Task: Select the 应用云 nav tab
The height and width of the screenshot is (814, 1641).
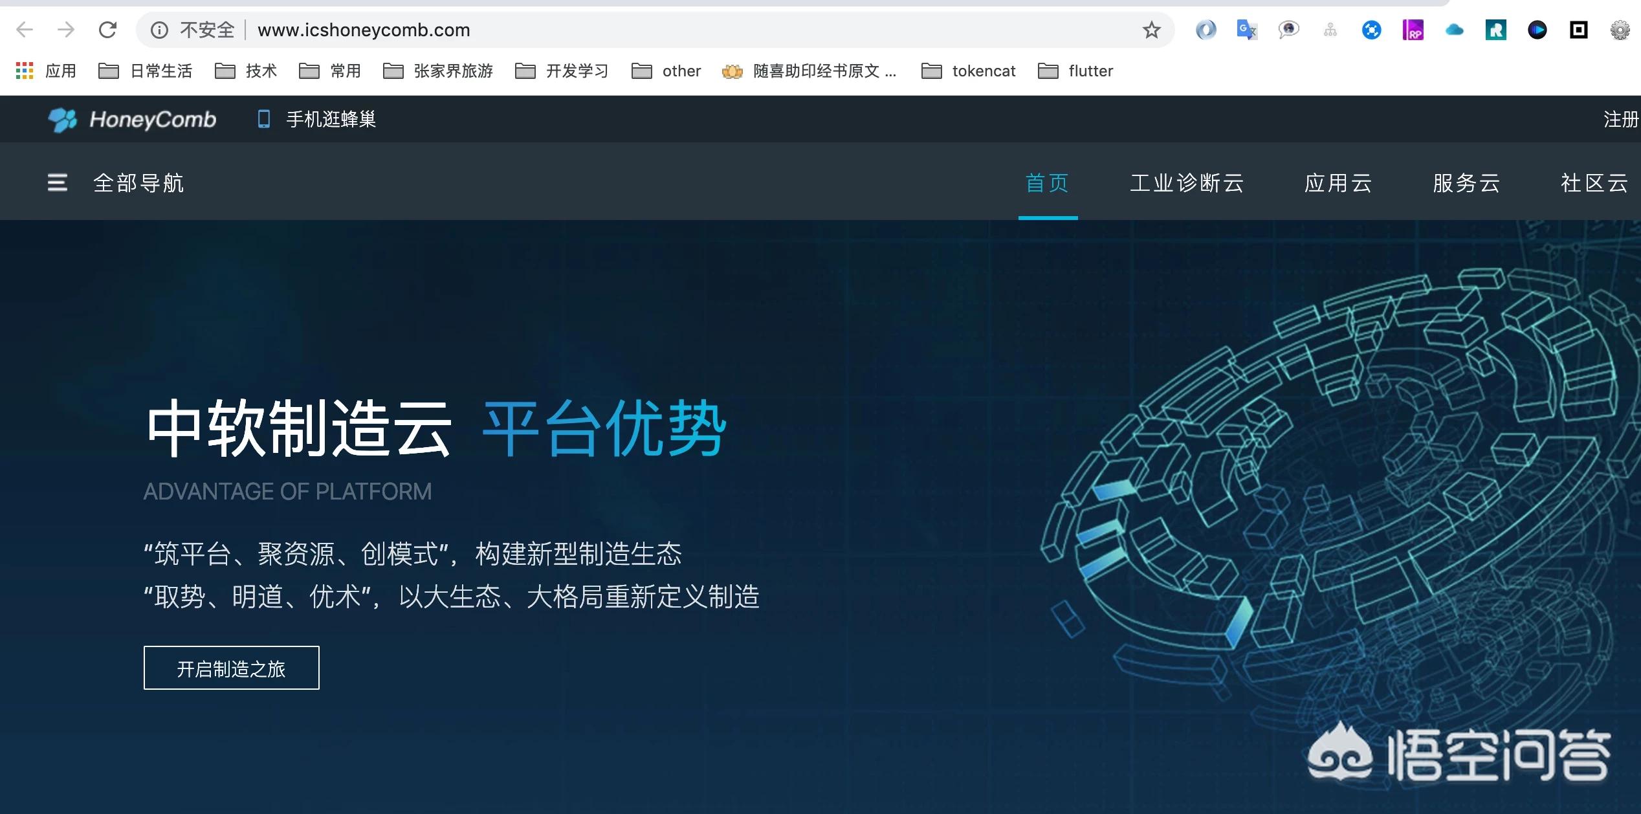Action: 1338,182
